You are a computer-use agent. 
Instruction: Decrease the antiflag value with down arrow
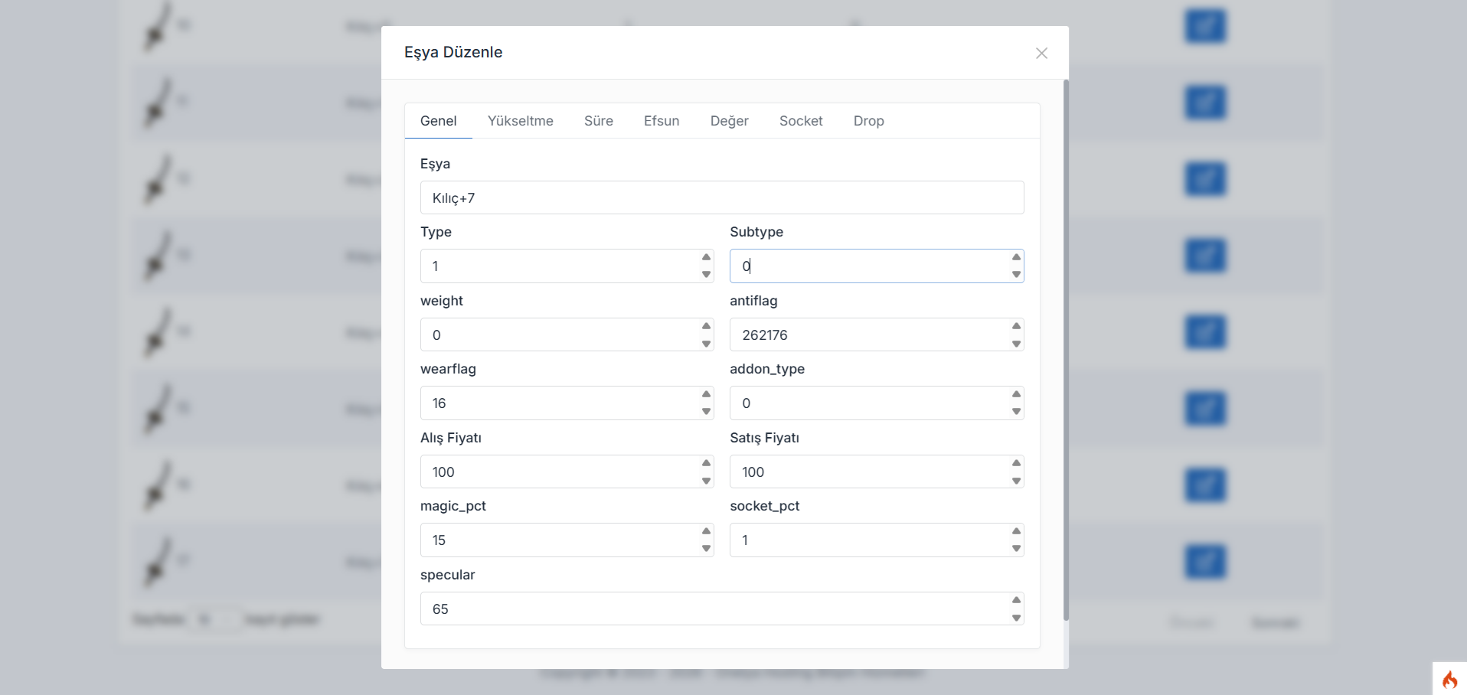tap(1016, 344)
